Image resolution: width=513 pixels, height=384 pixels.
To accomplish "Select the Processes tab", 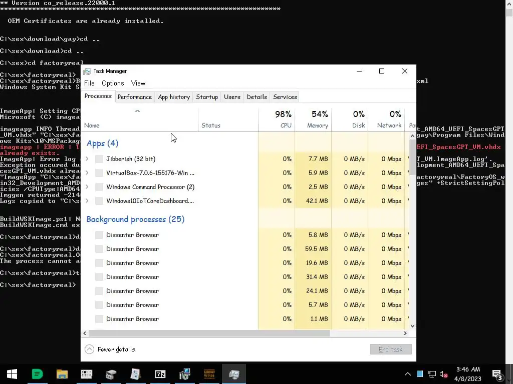I will tap(98, 96).
